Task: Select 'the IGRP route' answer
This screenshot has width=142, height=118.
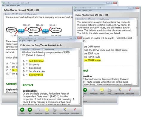Action: click(92, 54)
